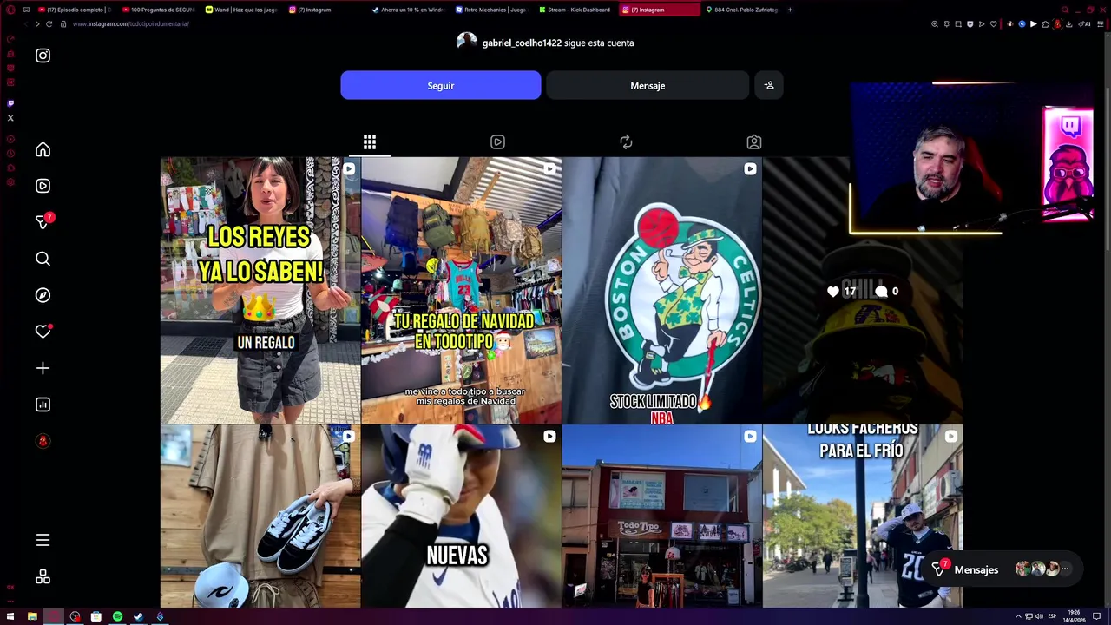Switch to 'Retro Mechanics | Juegos' tab

click(490, 10)
